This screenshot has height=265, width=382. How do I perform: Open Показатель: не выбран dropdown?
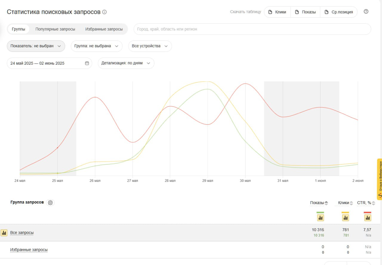[x=36, y=46]
